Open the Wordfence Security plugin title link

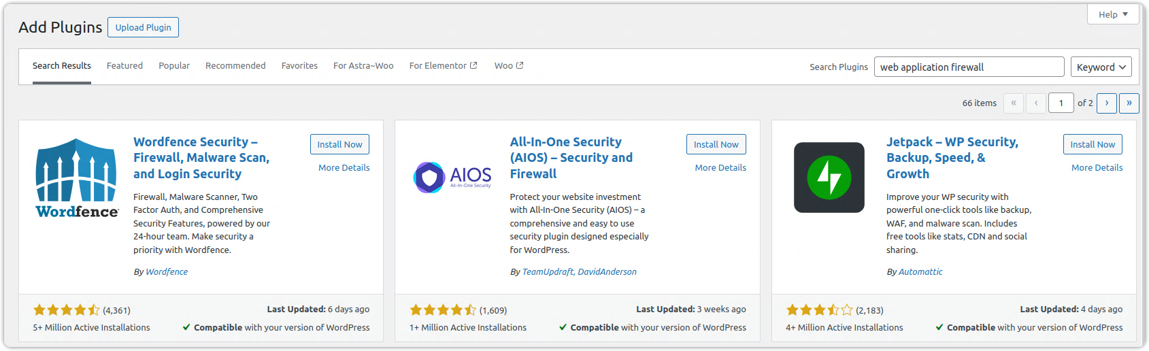(x=201, y=158)
